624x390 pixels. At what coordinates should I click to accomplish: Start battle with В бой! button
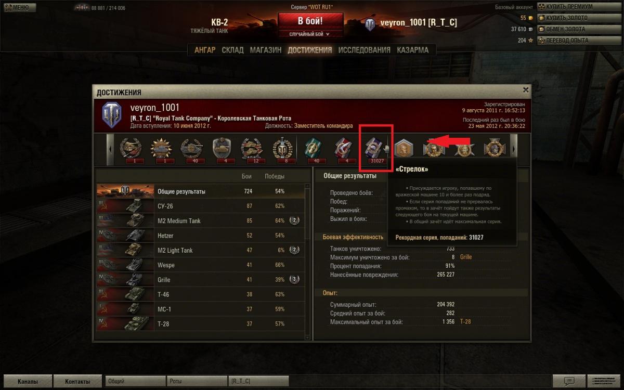pyautogui.click(x=310, y=21)
